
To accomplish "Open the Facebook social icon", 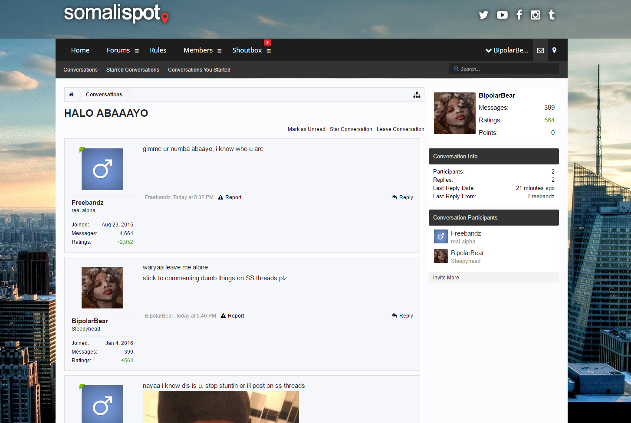I will click(519, 15).
